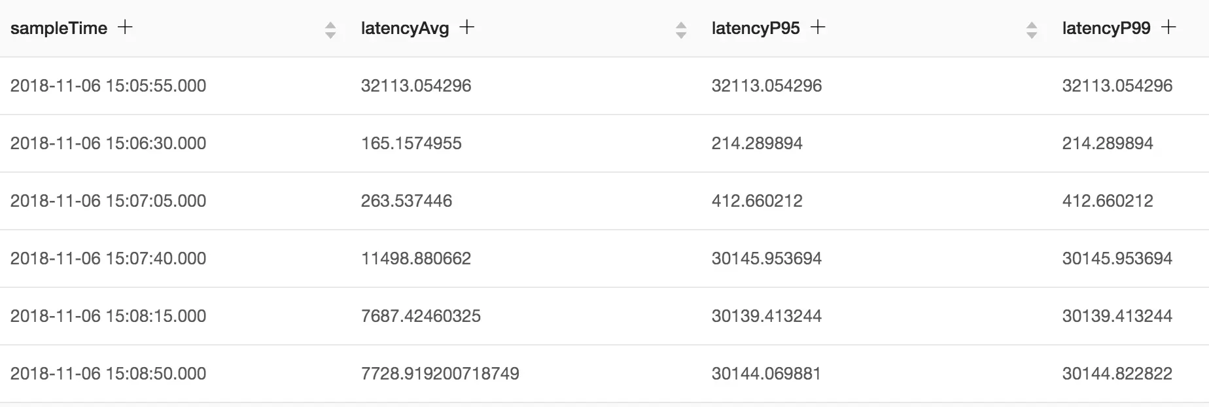Select the latencyAvg column header
The image size is (1209, 407).
pyautogui.click(x=405, y=28)
